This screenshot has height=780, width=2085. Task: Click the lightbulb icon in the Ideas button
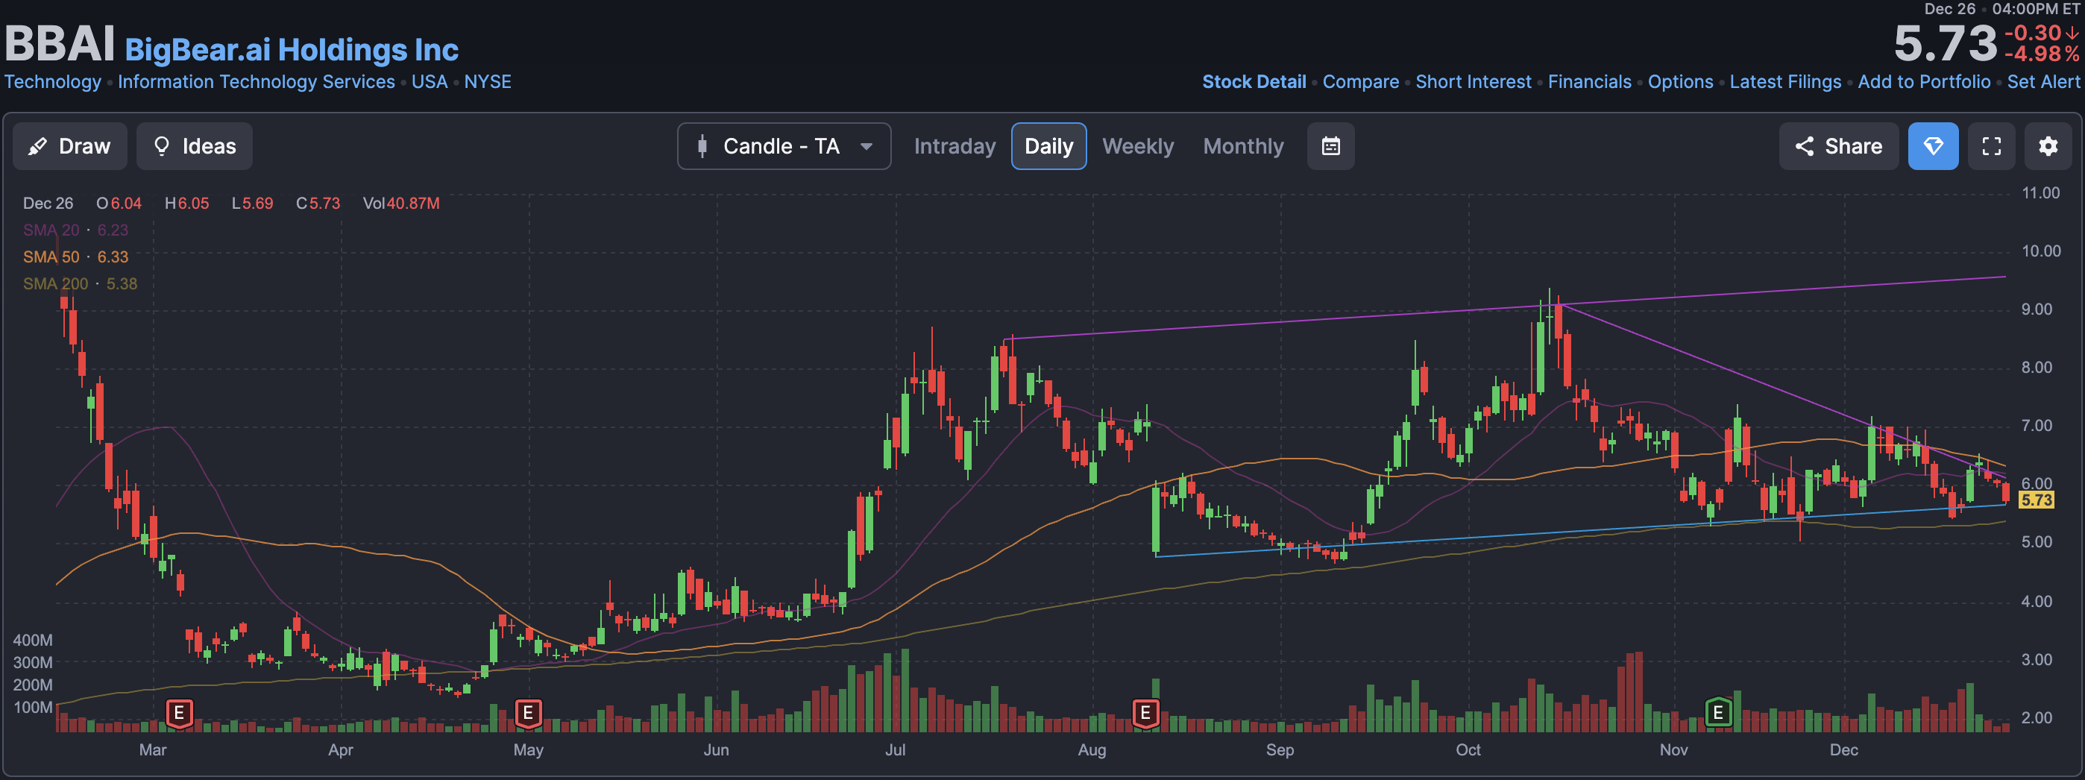tap(162, 146)
